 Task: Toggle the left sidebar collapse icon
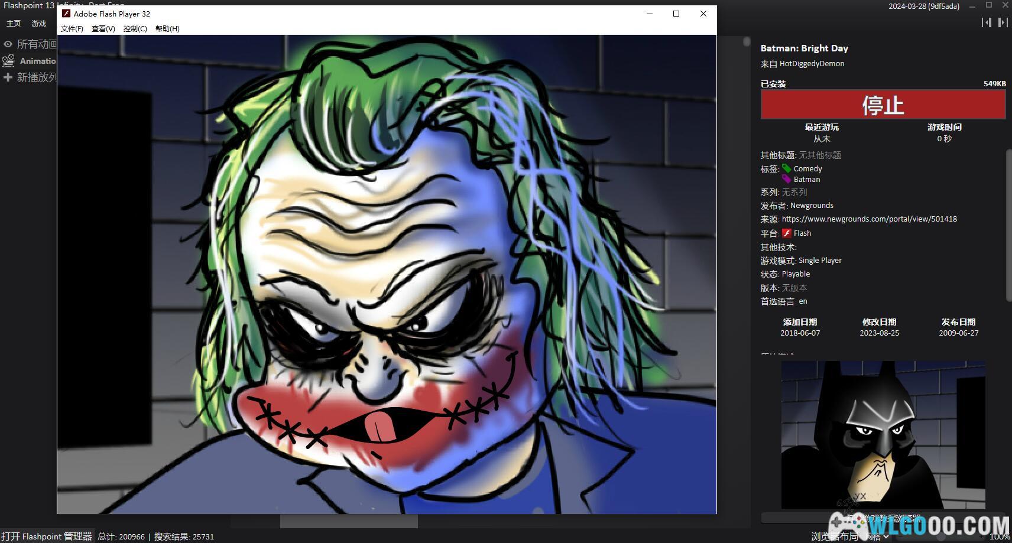(x=986, y=22)
